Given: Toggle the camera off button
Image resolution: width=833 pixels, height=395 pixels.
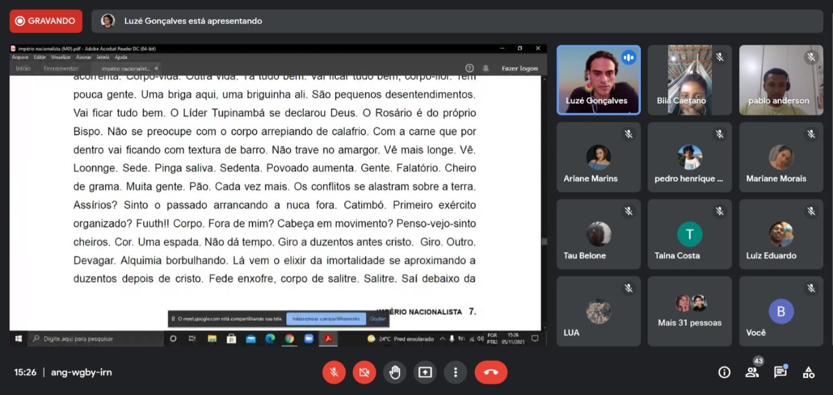Looking at the screenshot, I should [364, 372].
